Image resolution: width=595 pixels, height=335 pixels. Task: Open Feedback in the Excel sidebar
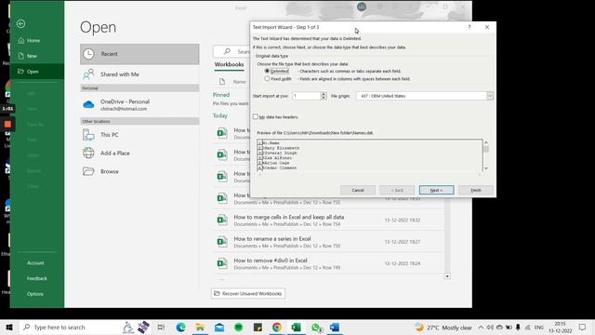click(x=37, y=278)
